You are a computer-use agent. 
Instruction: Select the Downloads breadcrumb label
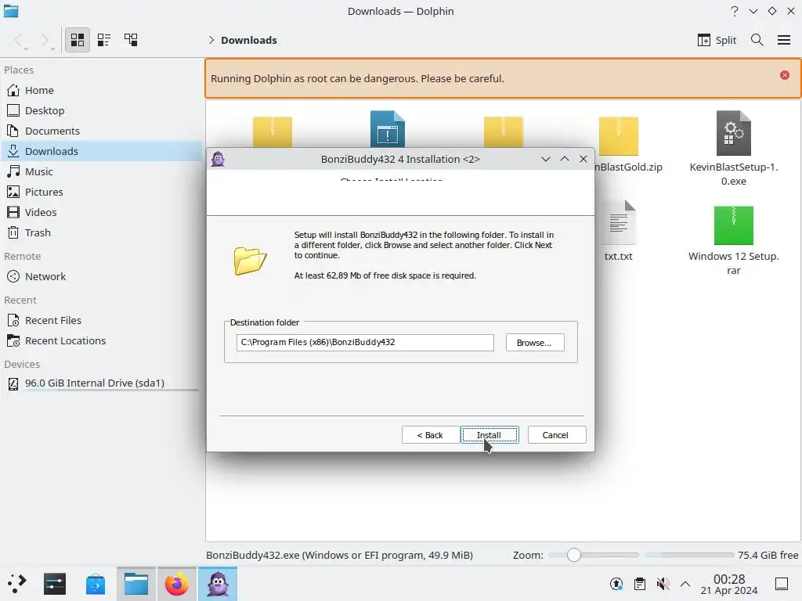(x=248, y=40)
